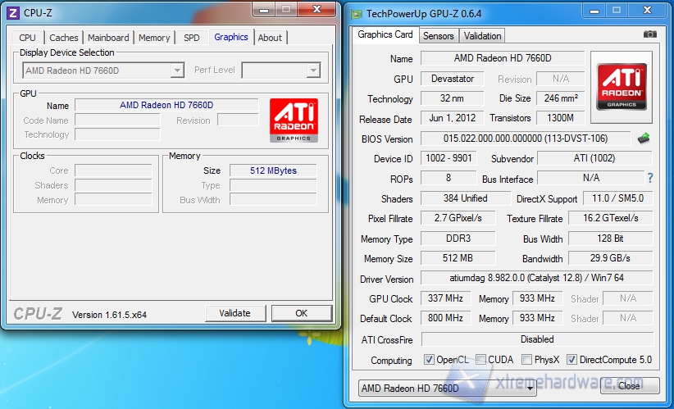Switch to the Sensors tab
Screen dimensions: 674x409
438,36
